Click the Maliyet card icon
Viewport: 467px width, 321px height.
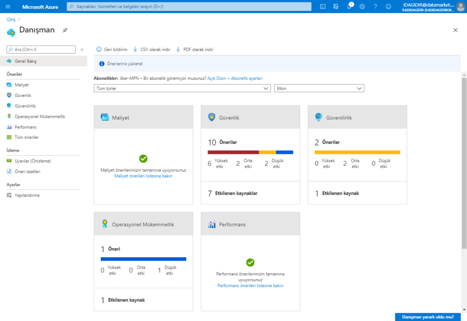pos(104,117)
